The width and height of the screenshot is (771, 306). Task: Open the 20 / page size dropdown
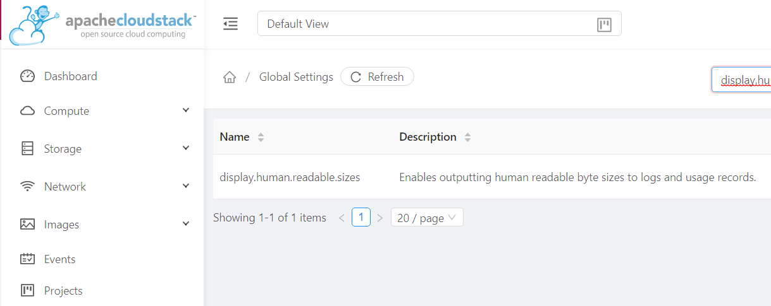click(427, 218)
